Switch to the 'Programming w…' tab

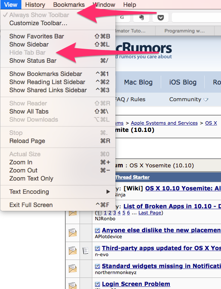184,31
